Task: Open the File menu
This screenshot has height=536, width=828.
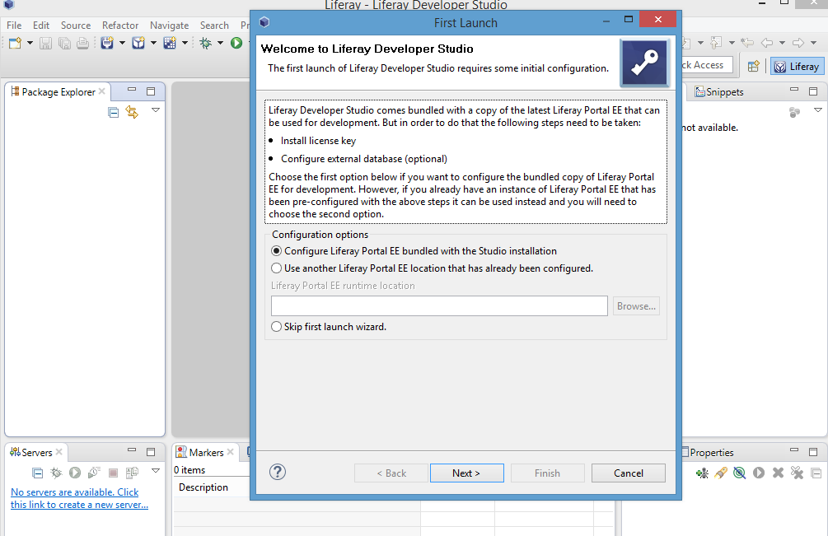Action: (x=14, y=26)
